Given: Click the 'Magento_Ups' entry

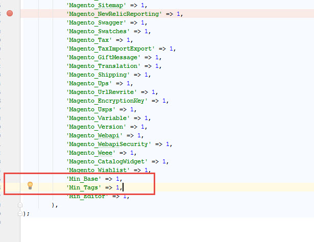Looking at the screenshot, I should (89, 83).
